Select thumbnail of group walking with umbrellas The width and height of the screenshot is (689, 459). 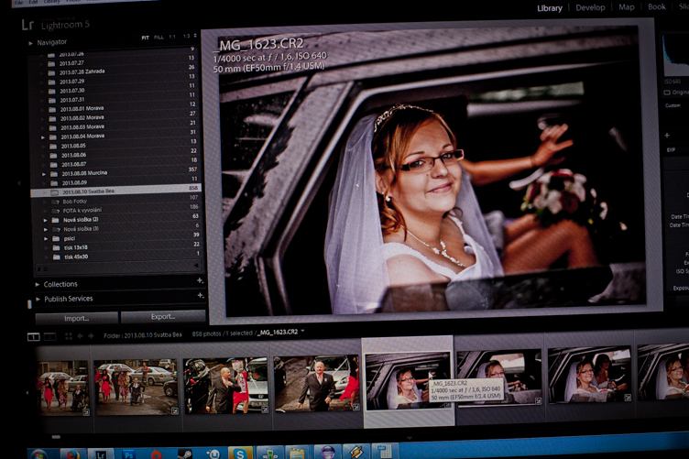point(137,388)
